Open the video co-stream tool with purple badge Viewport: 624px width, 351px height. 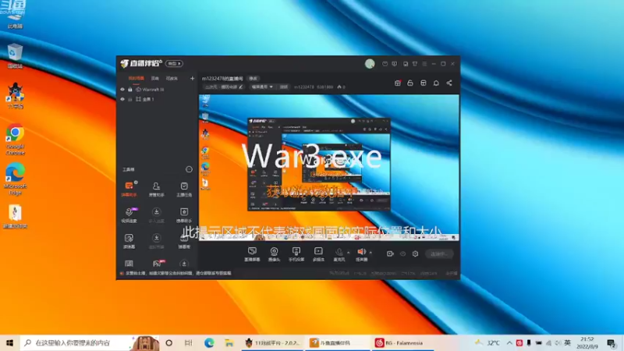tap(129, 214)
